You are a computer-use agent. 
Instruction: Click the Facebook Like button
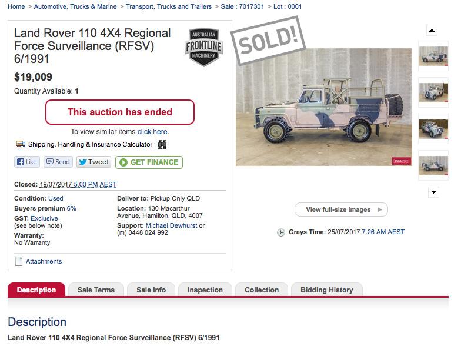[x=27, y=162]
